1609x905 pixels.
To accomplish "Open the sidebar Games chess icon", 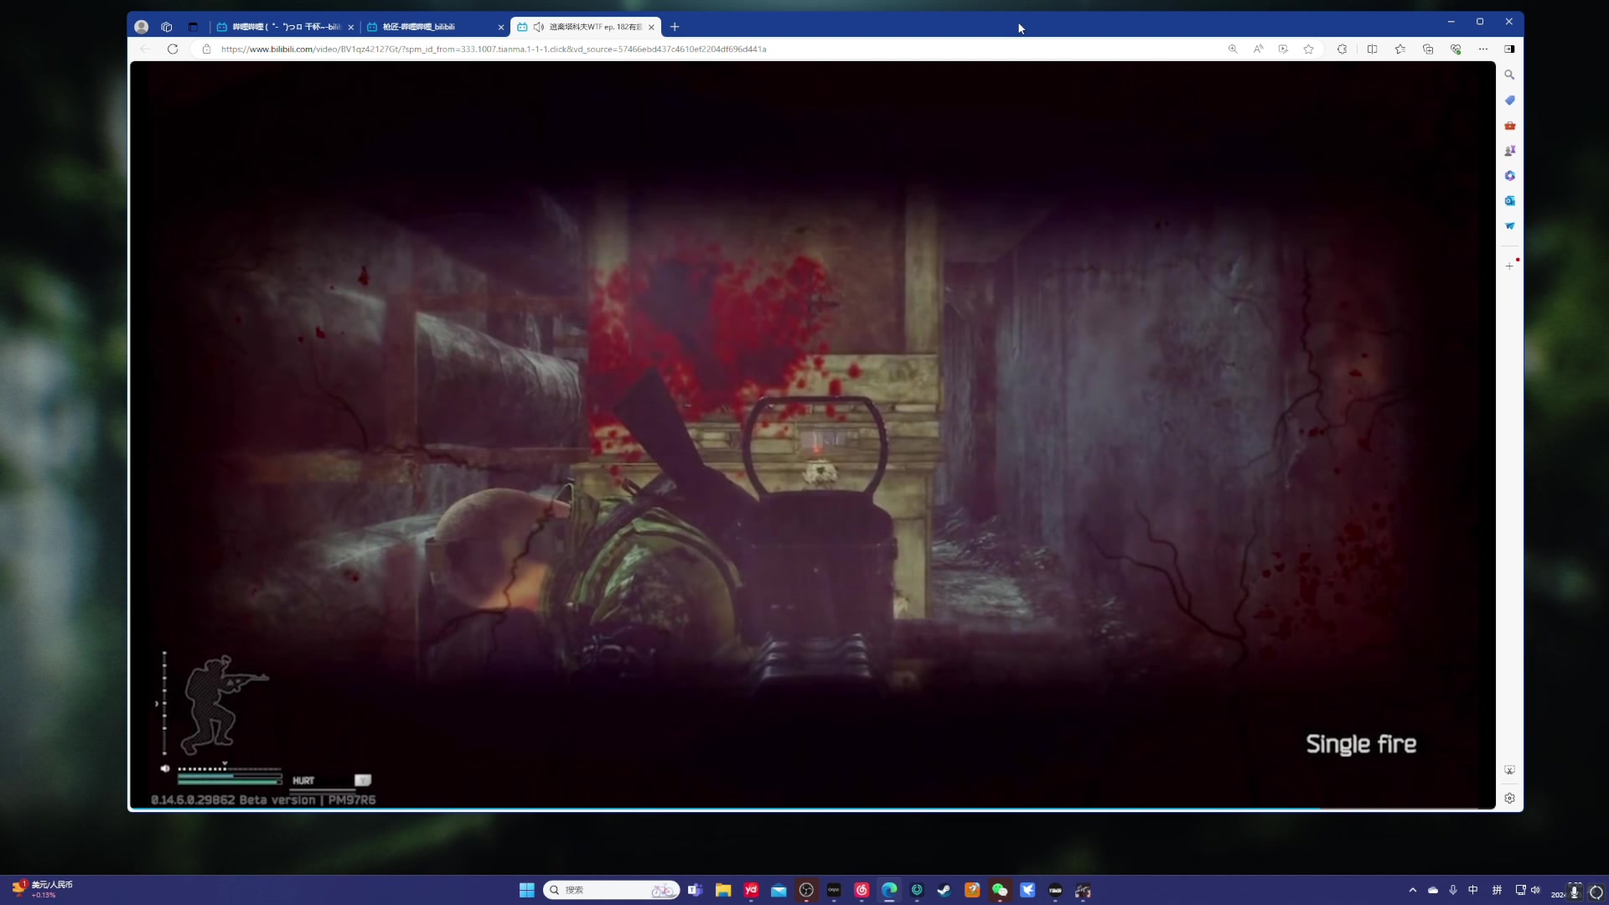I will tap(1509, 151).
